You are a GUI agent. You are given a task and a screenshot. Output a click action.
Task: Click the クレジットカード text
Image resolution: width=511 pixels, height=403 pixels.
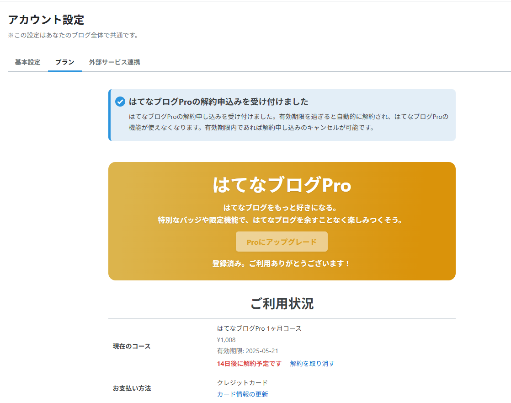[x=242, y=382]
